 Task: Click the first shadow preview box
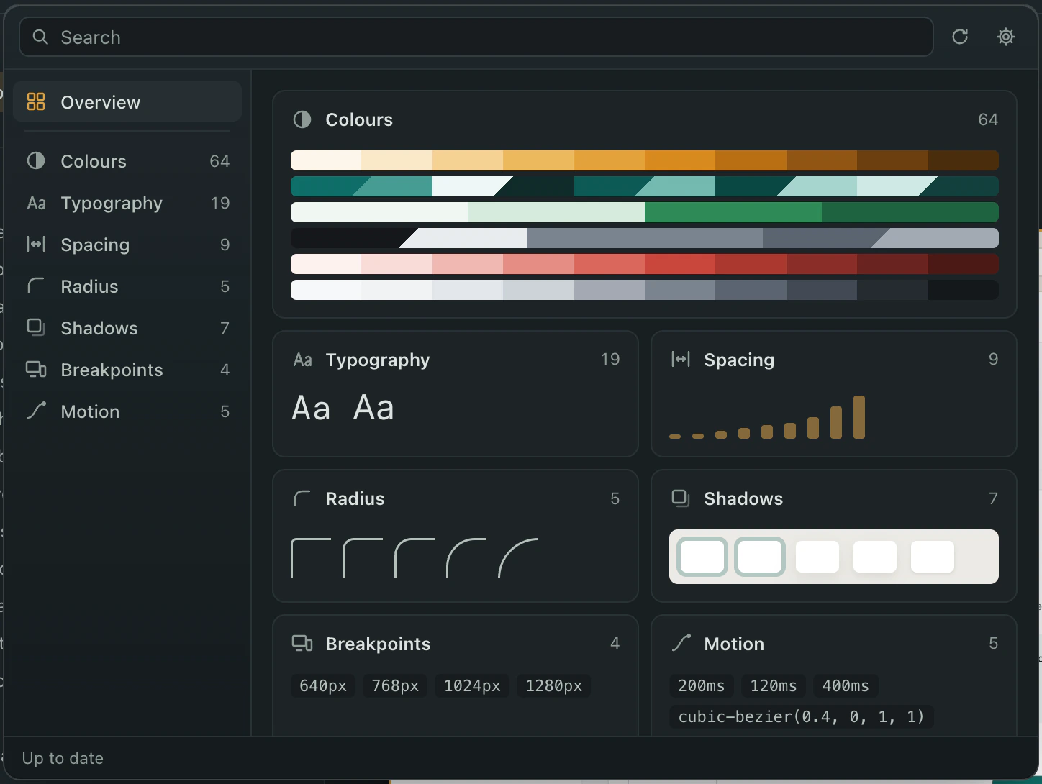coord(702,557)
